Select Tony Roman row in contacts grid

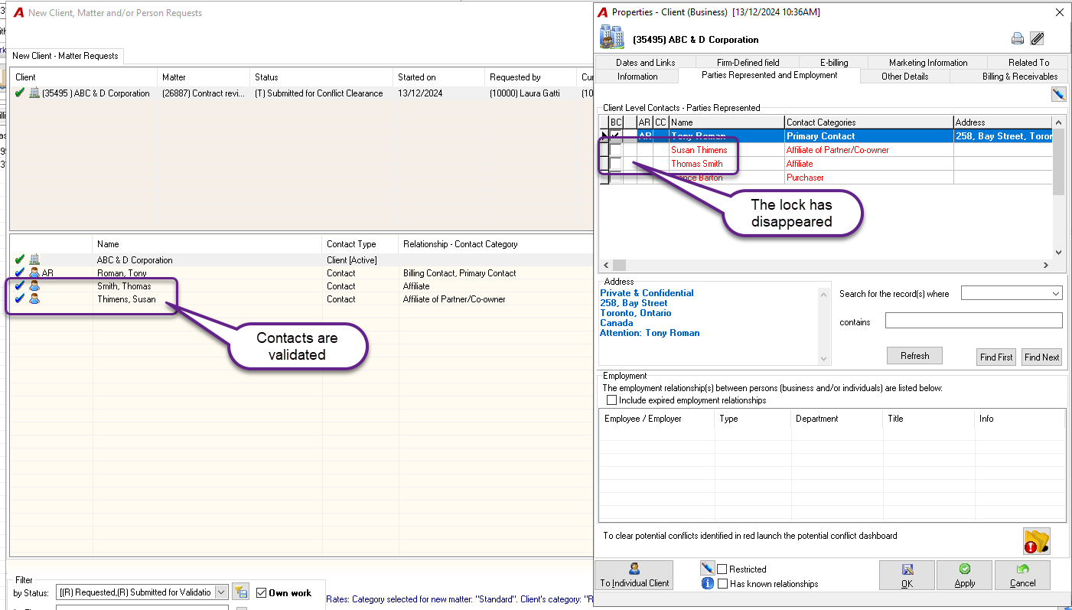point(826,136)
